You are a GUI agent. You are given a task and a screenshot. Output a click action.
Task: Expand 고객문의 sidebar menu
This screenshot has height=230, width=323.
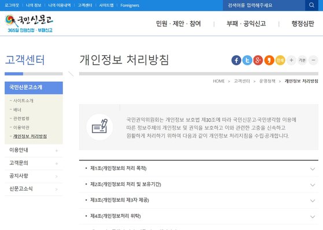(x=34, y=163)
